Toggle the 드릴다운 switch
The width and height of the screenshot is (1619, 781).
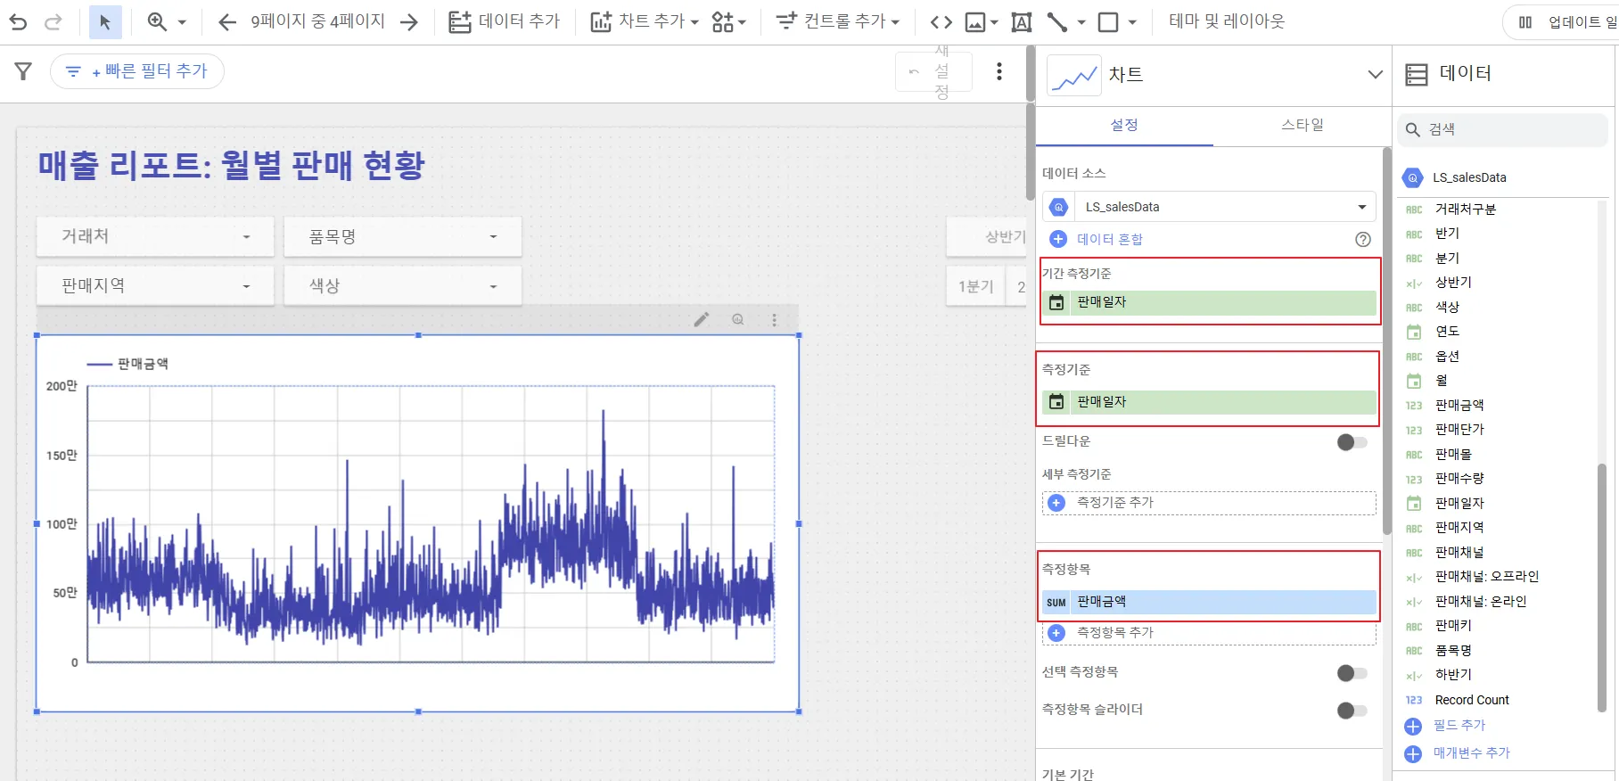point(1352,442)
